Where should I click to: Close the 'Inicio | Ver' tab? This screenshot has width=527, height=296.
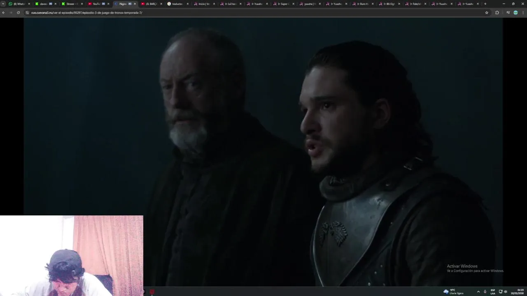[x=214, y=4]
